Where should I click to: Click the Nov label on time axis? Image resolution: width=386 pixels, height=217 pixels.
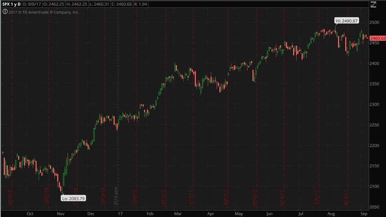tap(60, 213)
